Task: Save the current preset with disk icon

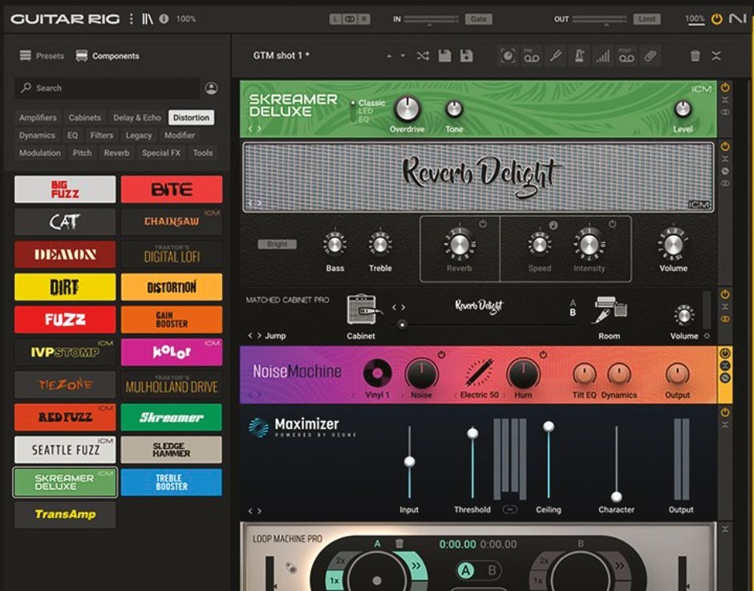Action: 445,56
